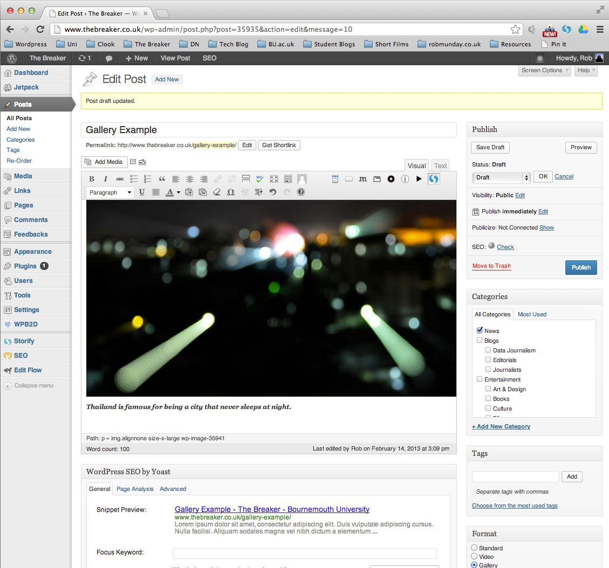The height and width of the screenshot is (568, 609).
Task: Check the Journalists category
Action: (488, 369)
